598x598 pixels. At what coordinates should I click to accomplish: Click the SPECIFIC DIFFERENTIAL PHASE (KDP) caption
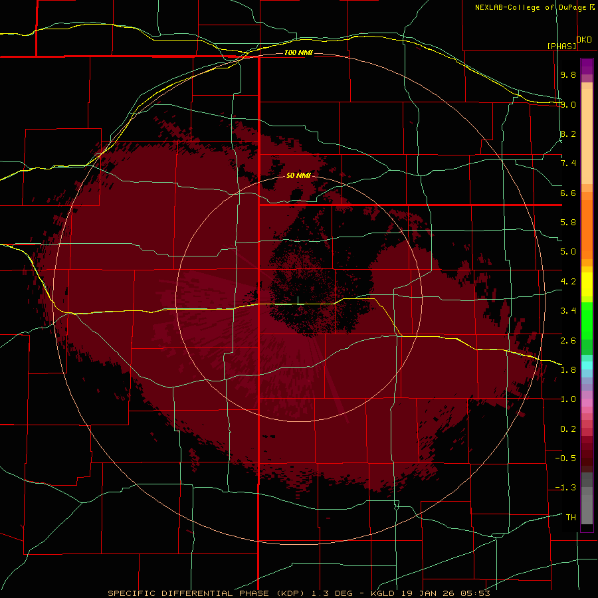click(x=208, y=593)
